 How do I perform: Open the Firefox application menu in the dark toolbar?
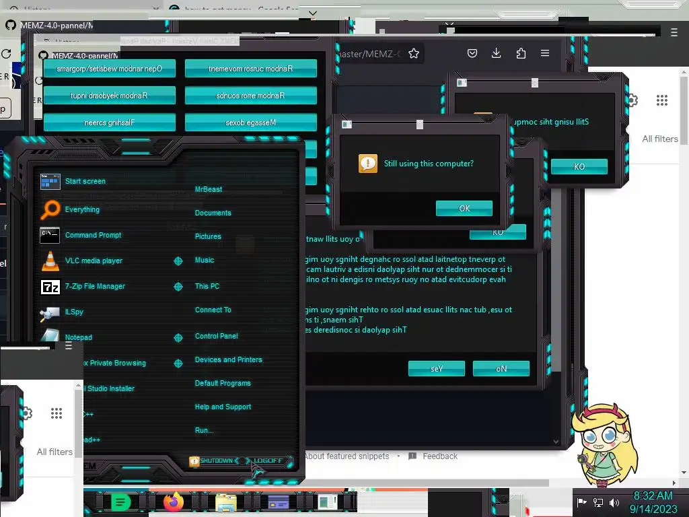(x=545, y=53)
